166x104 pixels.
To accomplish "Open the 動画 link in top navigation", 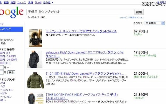I will point(6,2).
